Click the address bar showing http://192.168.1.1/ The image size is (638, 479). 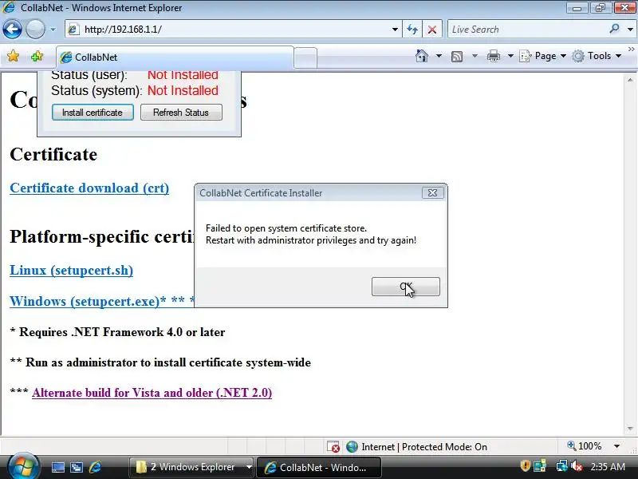point(232,30)
